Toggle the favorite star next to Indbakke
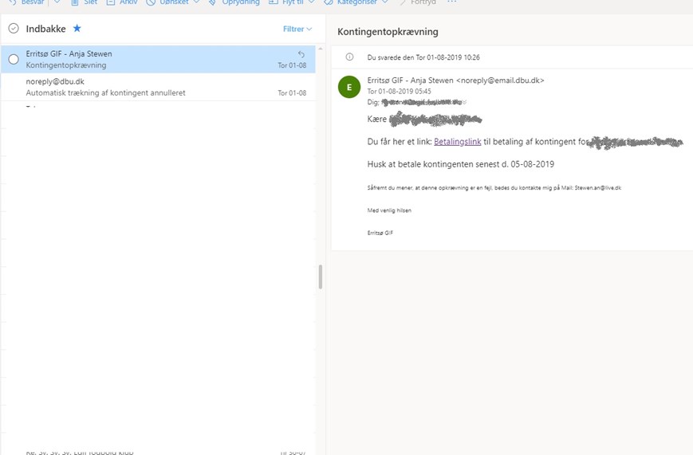Image resolution: width=693 pixels, height=455 pixels. pos(77,28)
